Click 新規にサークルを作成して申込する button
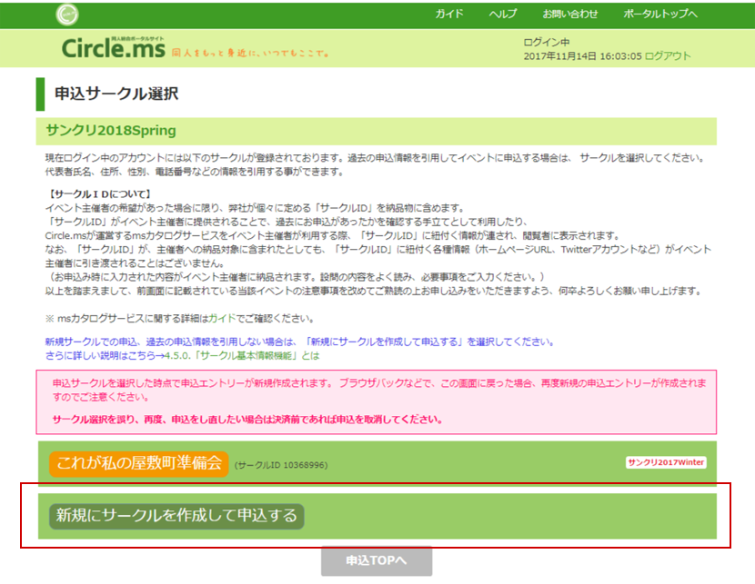The width and height of the screenshot is (755, 584). click(176, 516)
